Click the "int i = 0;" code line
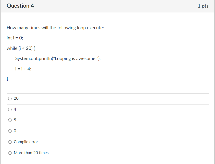The image size is (215, 164). [15, 38]
